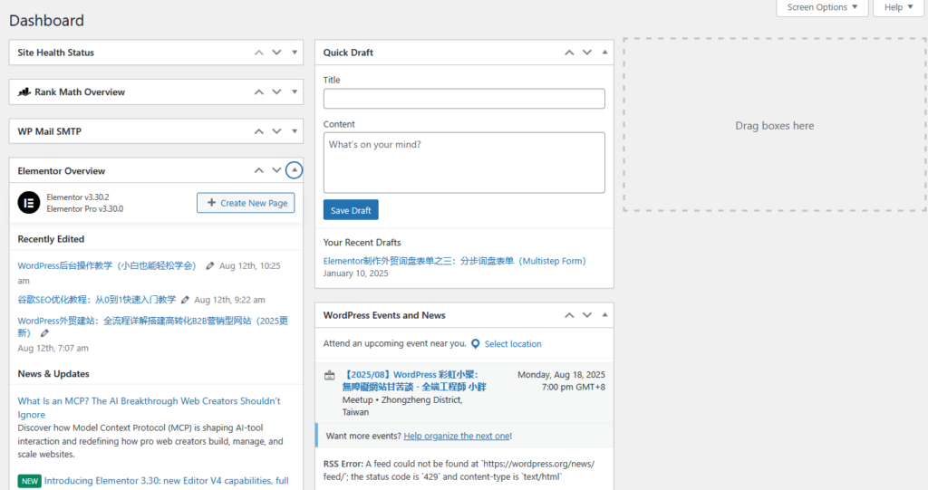Move Rank Math Overview widget up

click(258, 92)
